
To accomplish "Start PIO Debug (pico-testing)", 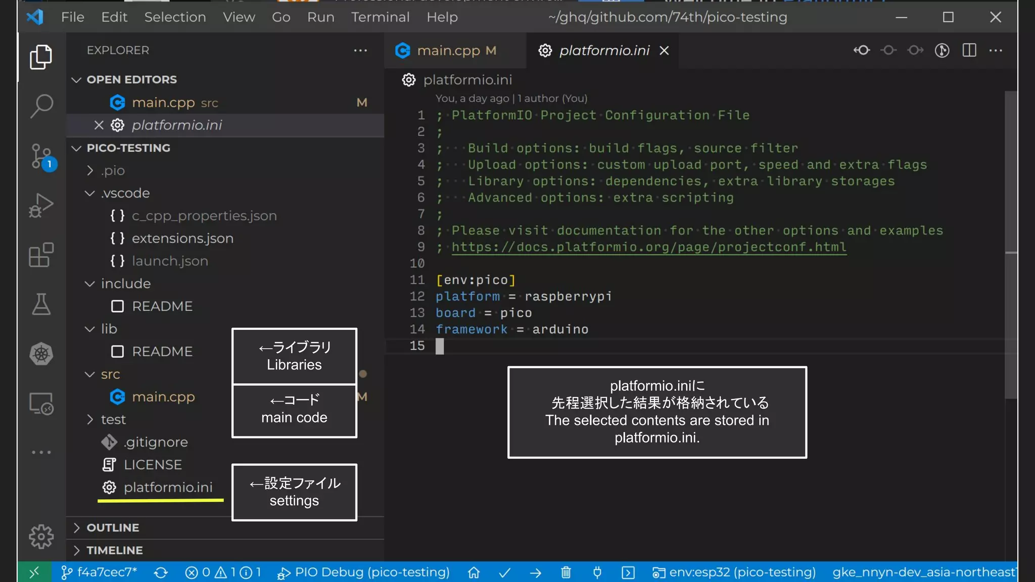I will [363, 572].
